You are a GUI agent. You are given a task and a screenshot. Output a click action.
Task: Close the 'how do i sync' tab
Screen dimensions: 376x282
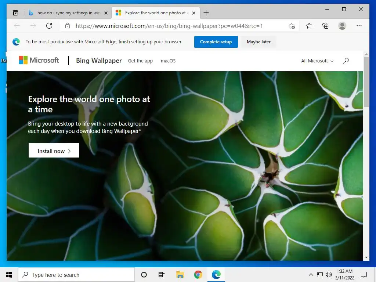tap(106, 13)
